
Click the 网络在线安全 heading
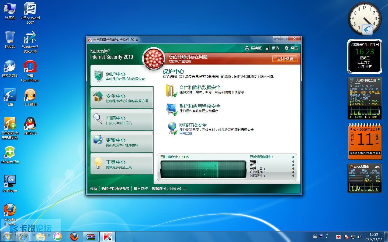click(193, 125)
